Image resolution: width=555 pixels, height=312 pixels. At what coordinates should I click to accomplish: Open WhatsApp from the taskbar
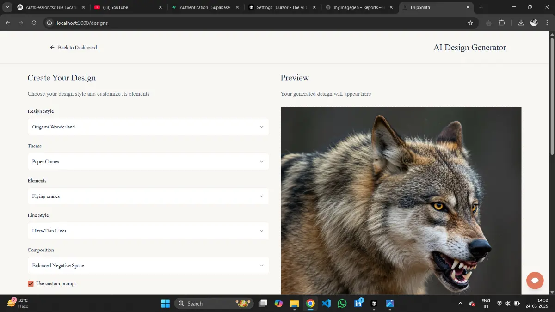342,303
